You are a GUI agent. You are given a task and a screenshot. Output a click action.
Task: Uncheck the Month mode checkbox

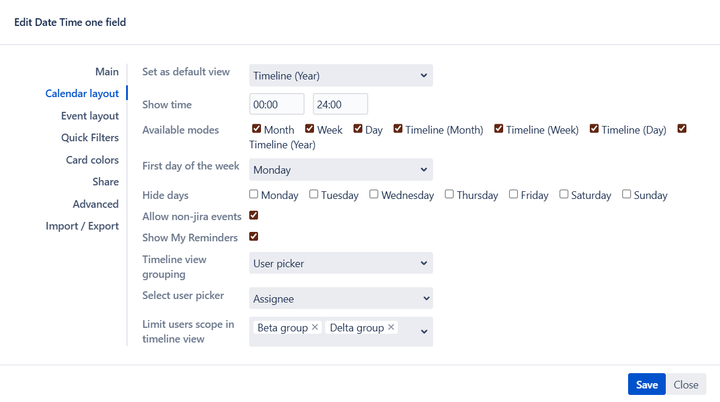point(256,129)
